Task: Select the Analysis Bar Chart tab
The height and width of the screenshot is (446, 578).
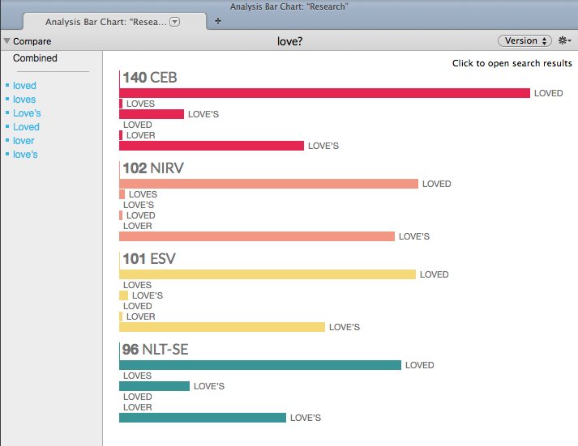Action: [105, 22]
